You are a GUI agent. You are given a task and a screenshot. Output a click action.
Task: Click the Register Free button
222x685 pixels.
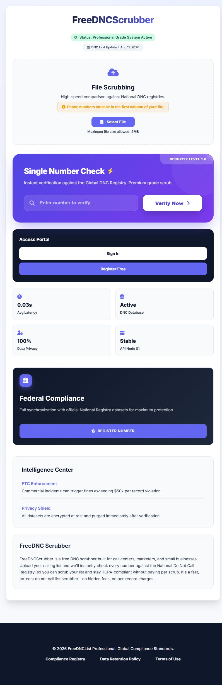[113, 269]
